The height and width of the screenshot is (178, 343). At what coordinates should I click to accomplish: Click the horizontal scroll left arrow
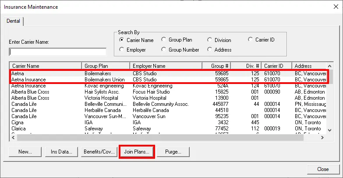tap(13, 138)
